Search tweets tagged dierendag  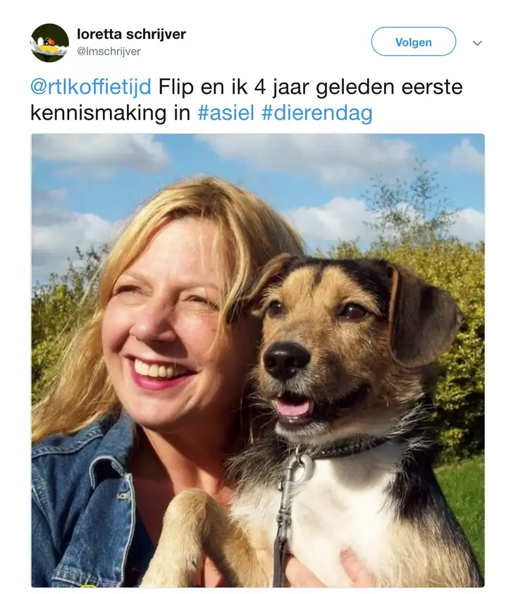[x=317, y=113]
